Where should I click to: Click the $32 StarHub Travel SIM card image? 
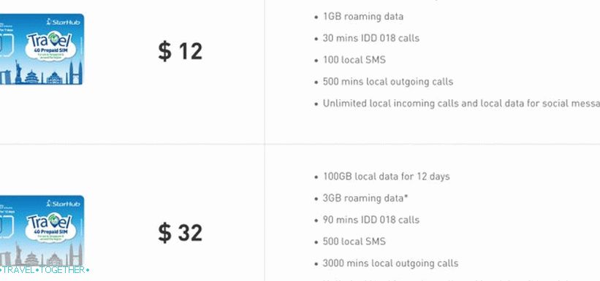42,231
